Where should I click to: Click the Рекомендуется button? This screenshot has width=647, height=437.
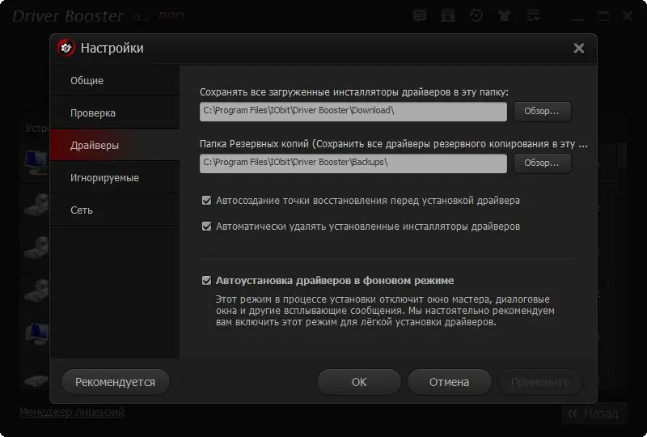pyautogui.click(x=116, y=382)
